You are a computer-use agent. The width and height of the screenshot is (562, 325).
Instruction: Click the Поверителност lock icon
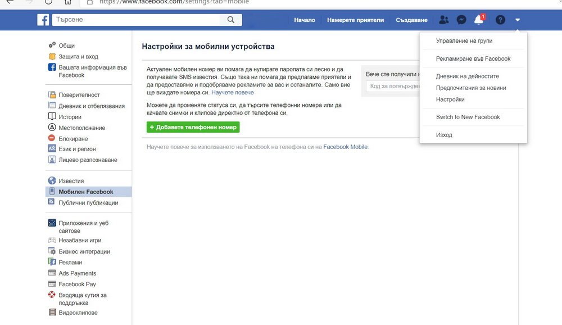point(52,94)
